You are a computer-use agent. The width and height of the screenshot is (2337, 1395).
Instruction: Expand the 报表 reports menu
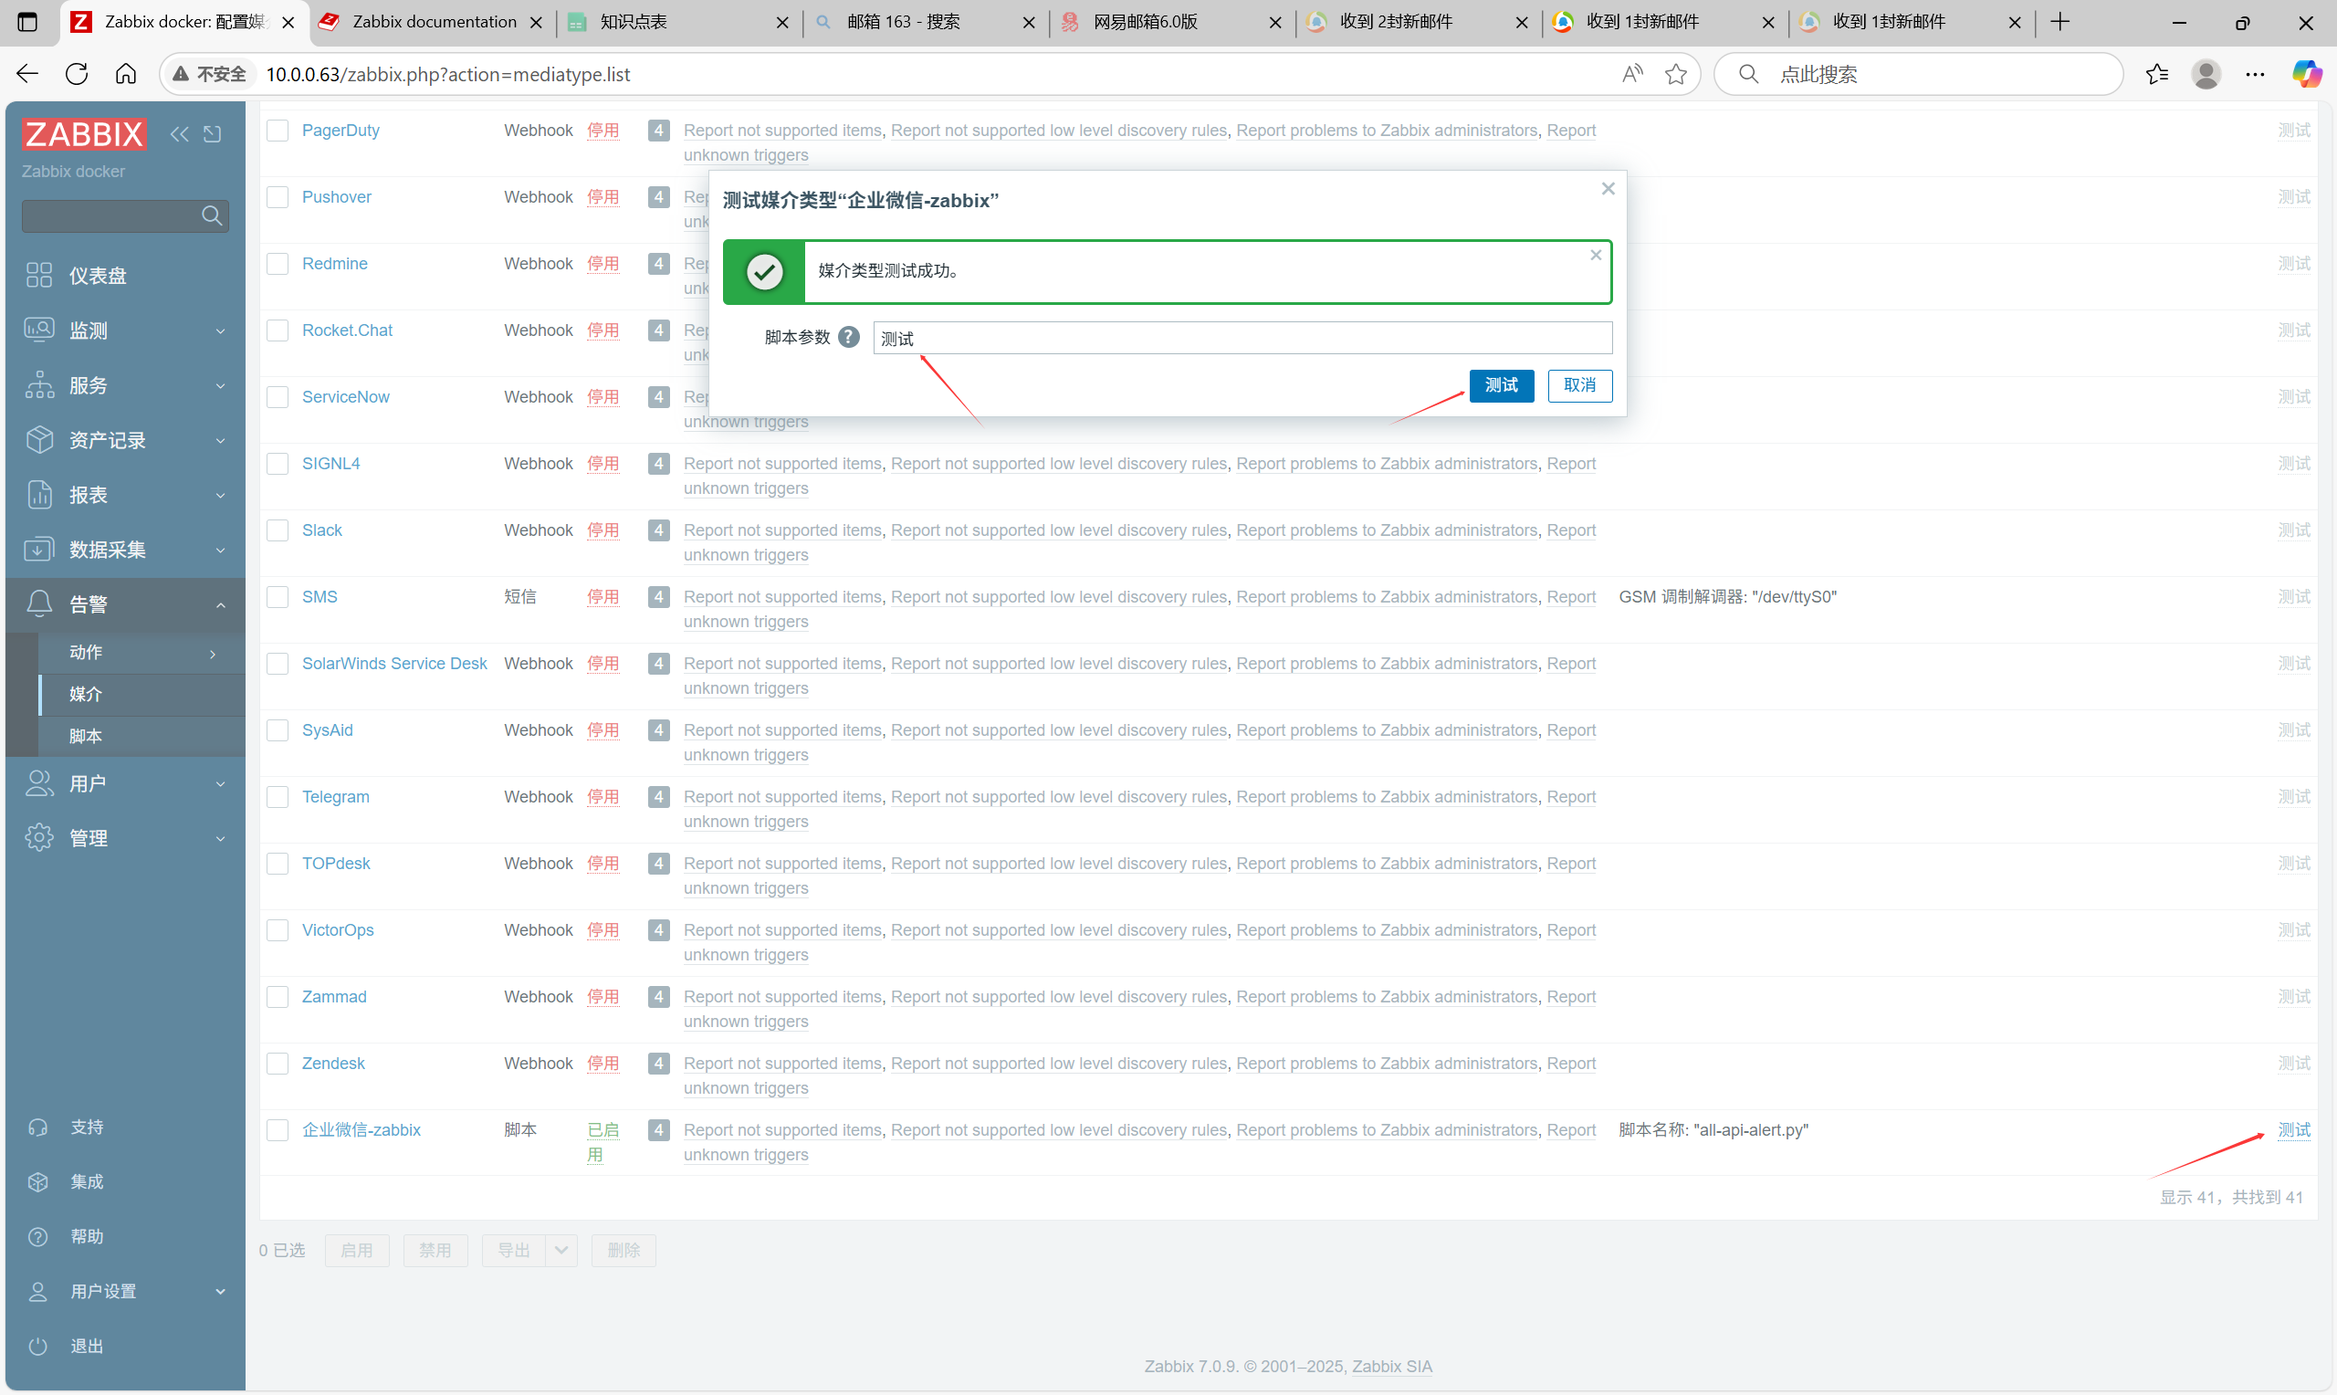tap(125, 495)
